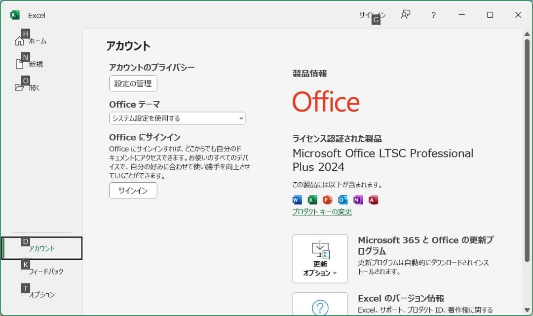The height and width of the screenshot is (316, 533).
Task: Expand the Office テーマ dropdown
Action: [178, 118]
